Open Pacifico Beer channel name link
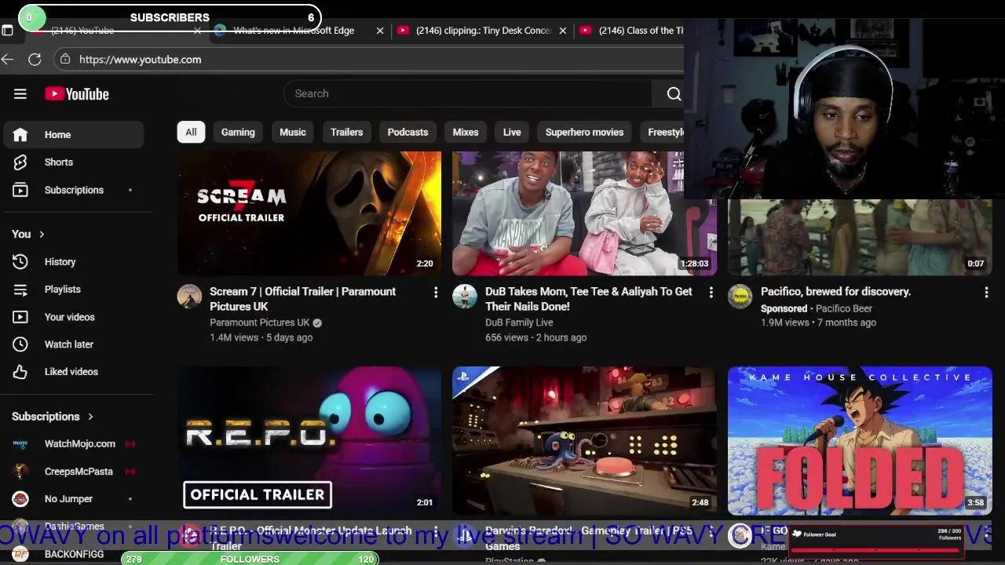The image size is (1005, 565). coord(844,309)
